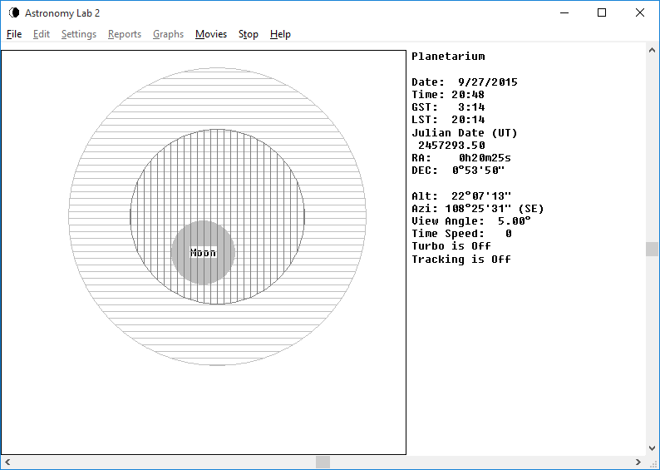Click the horizontal scrollbar thumb
Image resolution: width=660 pixels, height=470 pixels.
point(323,462)
